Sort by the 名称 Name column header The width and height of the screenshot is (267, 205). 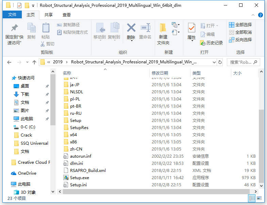[x=67, y=73]
